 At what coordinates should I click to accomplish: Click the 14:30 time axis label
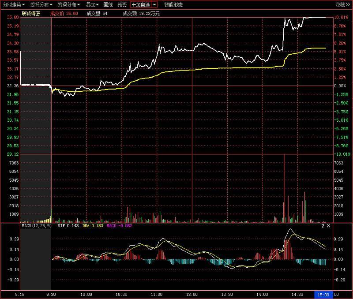tap(297, 295)
